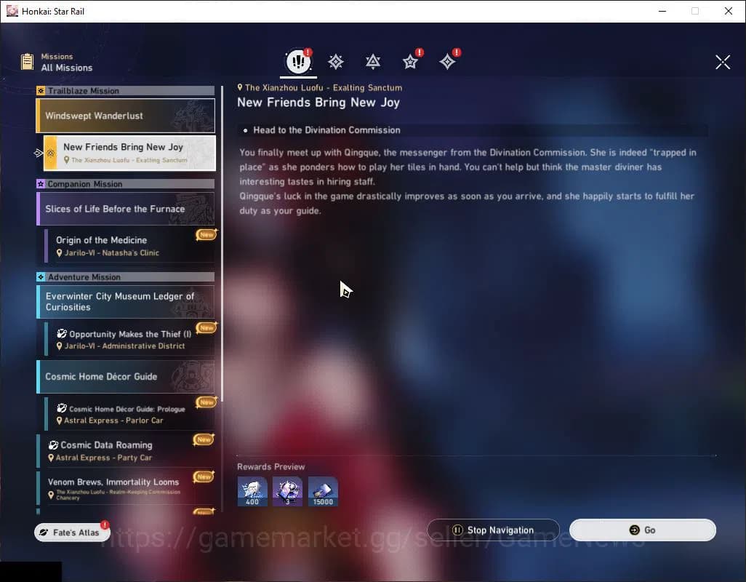Viewport: 746px width, 582px height.
Task: Click the New badge on Venom Brews, Immortality Looms
Action: (x=204, y=477)
